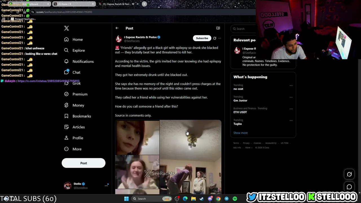Open File Explorer from the taskbar
The height and width of the screenshot is (203, 361).
[193, 199]
